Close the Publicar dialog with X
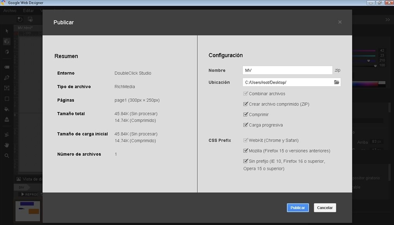This screenshot has height=225, width=394. coord(340,22)
